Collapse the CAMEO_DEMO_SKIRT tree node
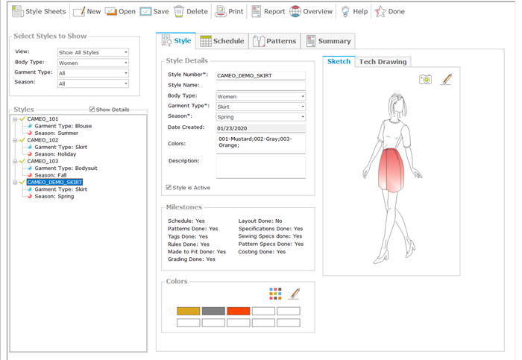The width and height of the screenshot is (522, 360). (15, 183)
